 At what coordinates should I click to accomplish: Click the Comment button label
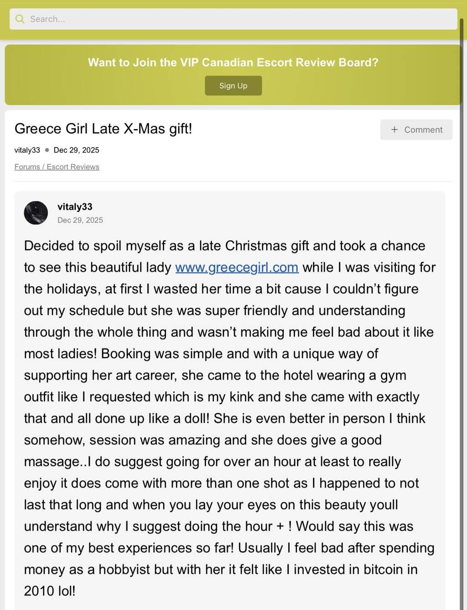click(423, 130)
